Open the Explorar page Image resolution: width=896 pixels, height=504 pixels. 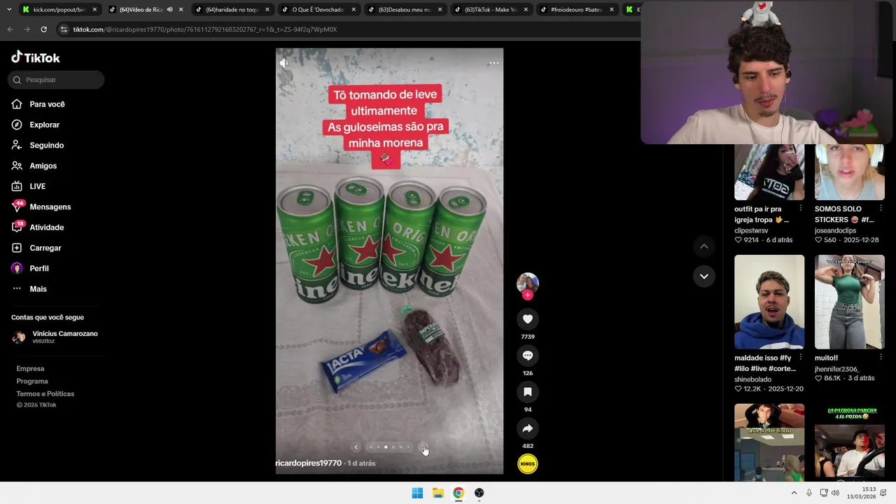pos(44,125)
